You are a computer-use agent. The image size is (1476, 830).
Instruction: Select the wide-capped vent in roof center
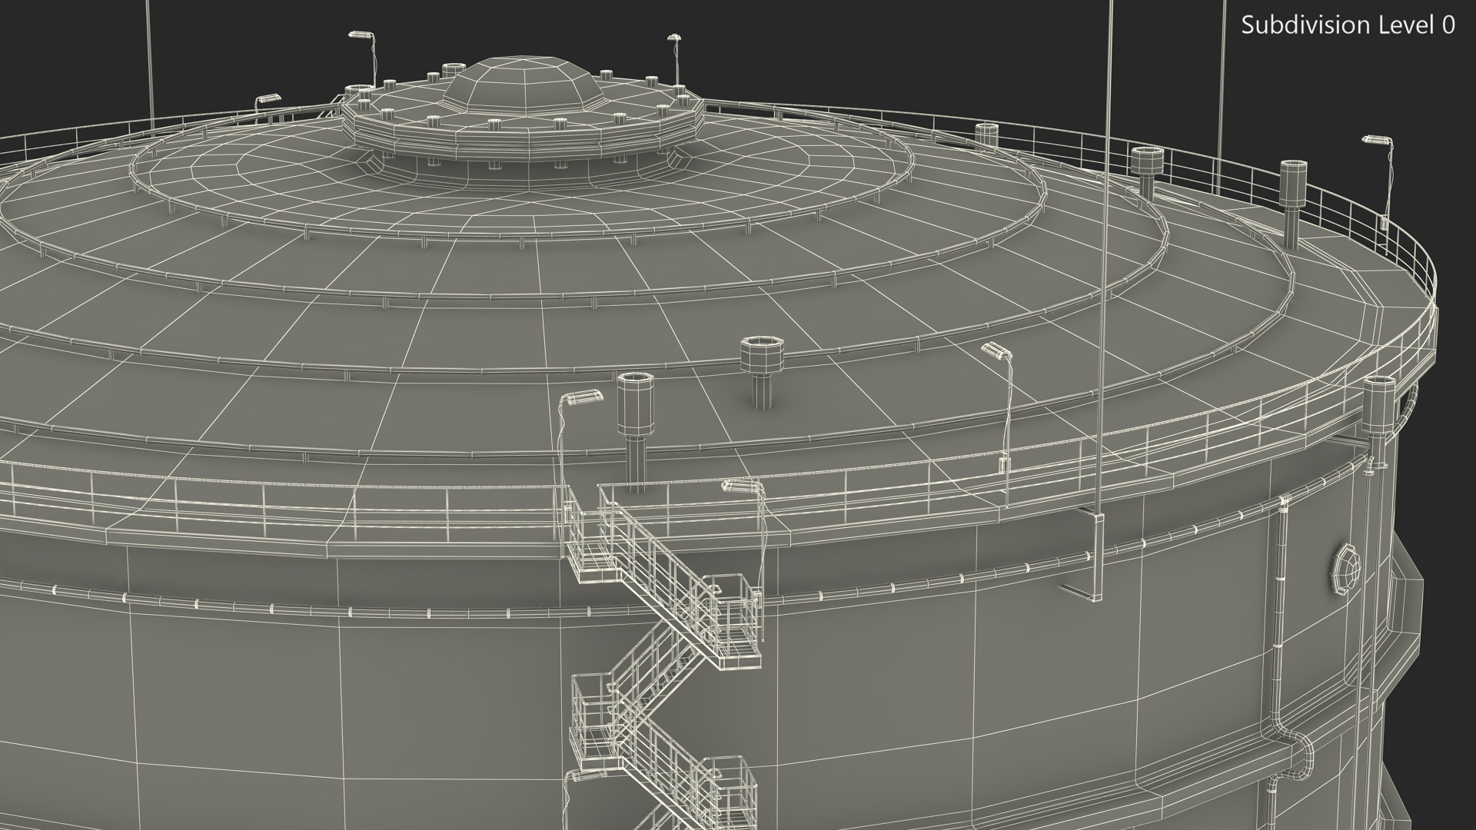pos(760,361)
